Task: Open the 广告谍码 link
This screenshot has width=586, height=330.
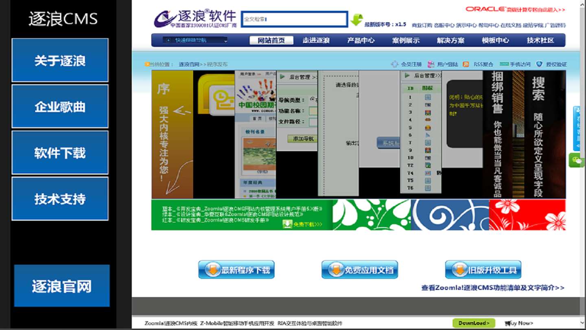Action: tap(555, 25)
